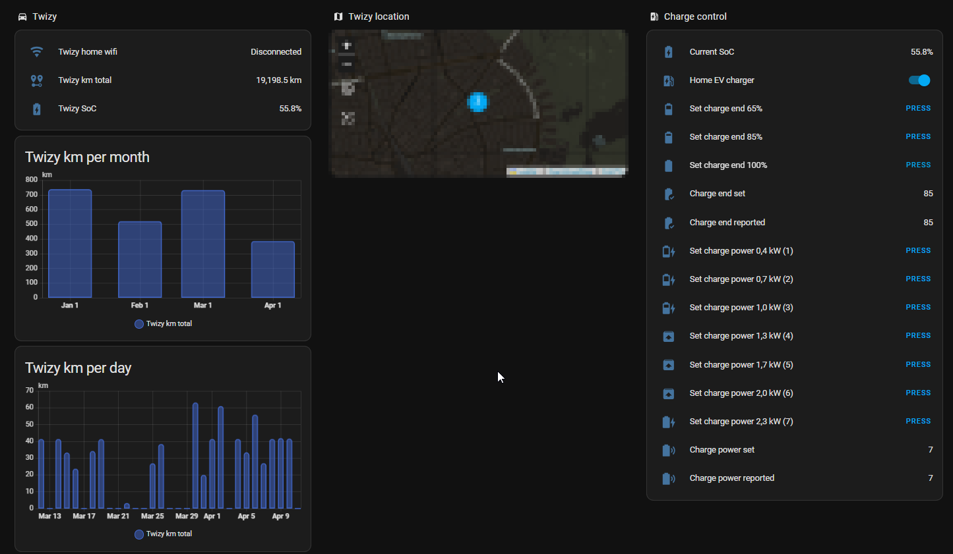Viewport: 953px width, 554px height.
Task: Zoom in on the Twizy location map
Action: [x=347, y=46]
